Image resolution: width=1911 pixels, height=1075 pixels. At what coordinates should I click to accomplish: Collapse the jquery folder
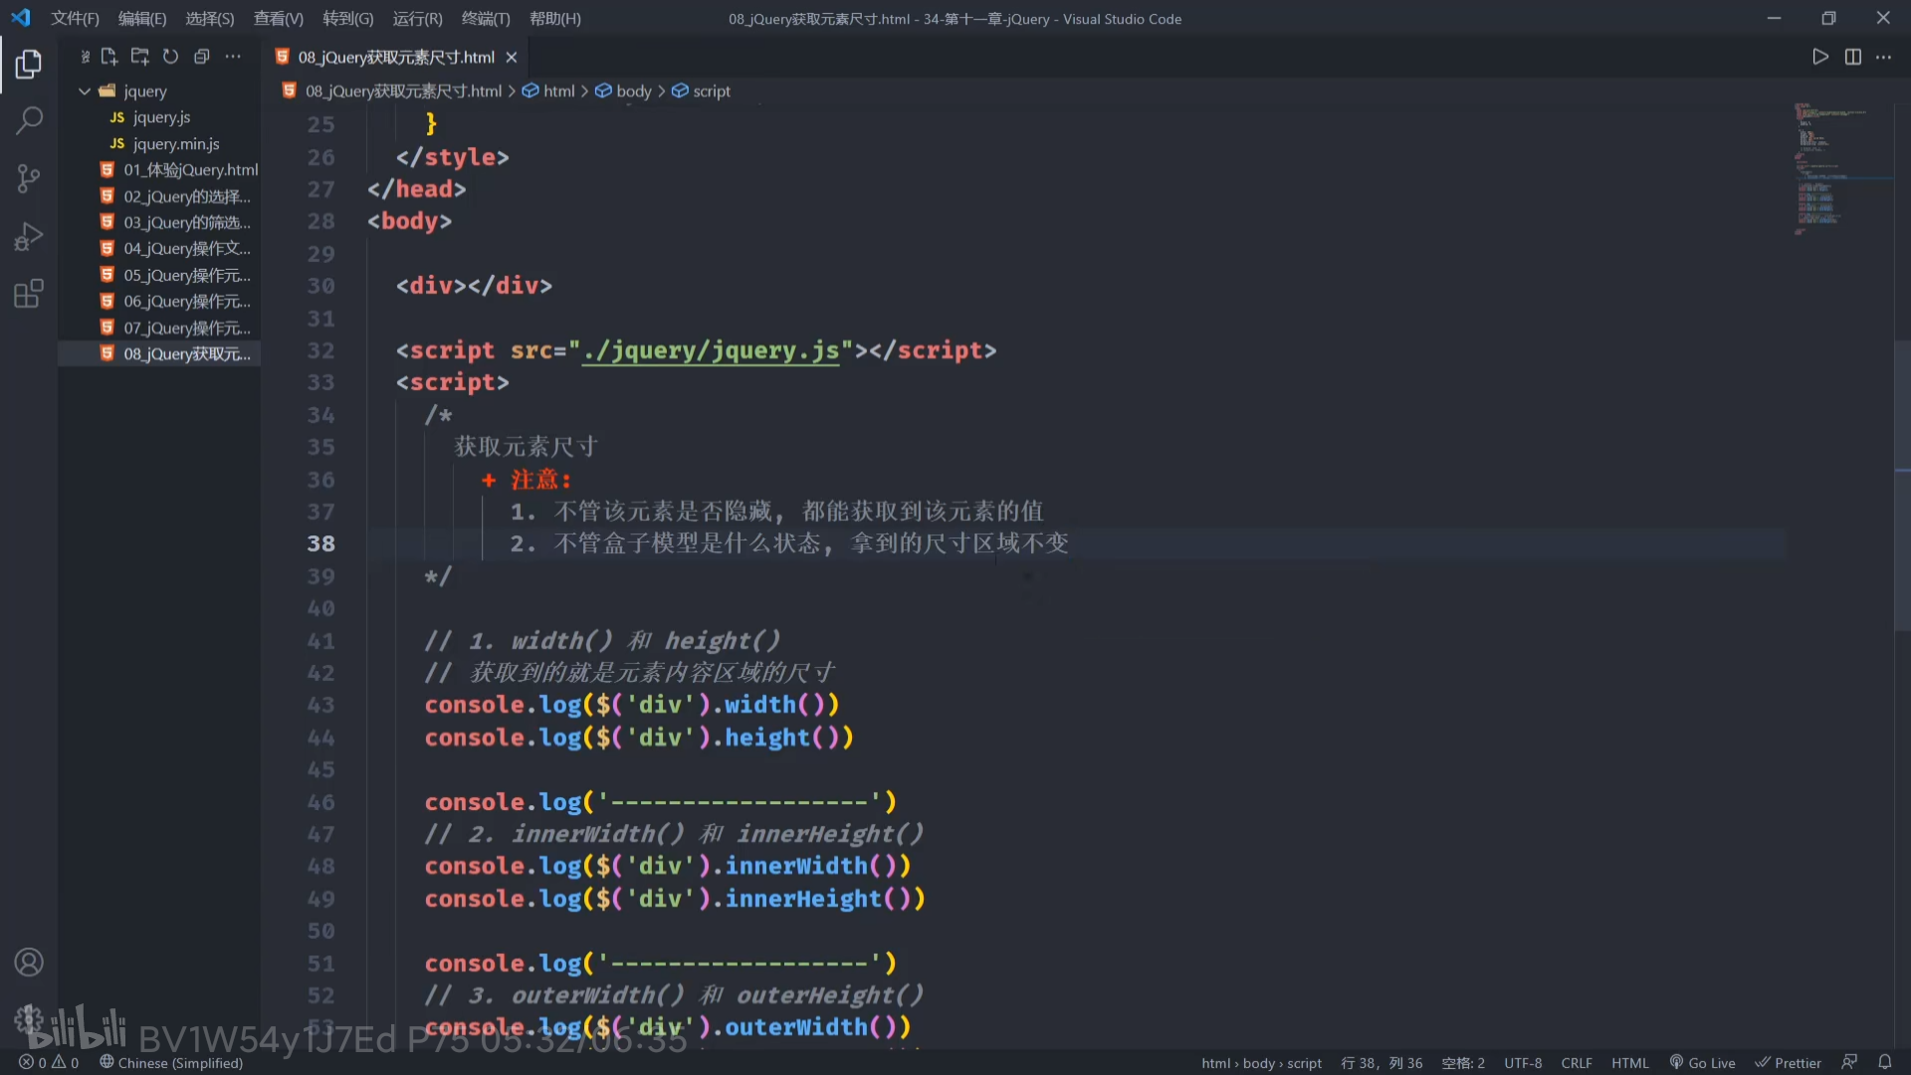(85, 91)
